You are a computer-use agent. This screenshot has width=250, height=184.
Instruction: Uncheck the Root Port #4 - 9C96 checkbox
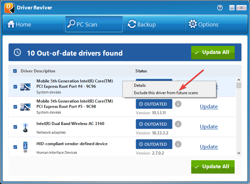(15, 87)
